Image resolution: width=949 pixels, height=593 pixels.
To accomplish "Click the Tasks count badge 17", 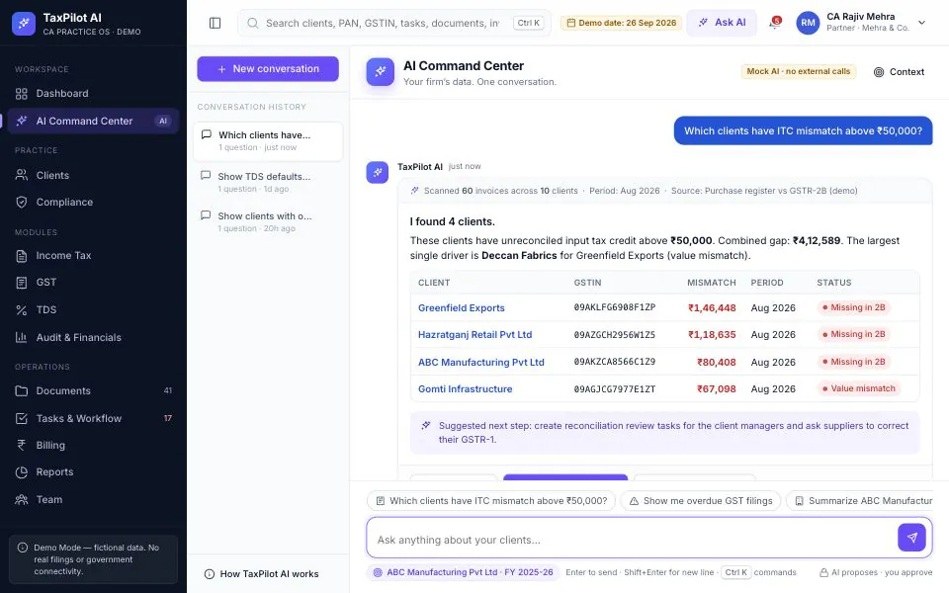I will click(x=168, y=418).
